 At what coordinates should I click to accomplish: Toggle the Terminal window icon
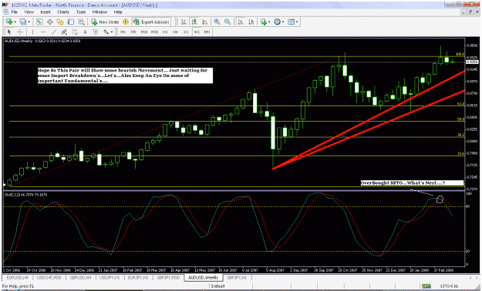pyautogui.click(x=71, y=22)
